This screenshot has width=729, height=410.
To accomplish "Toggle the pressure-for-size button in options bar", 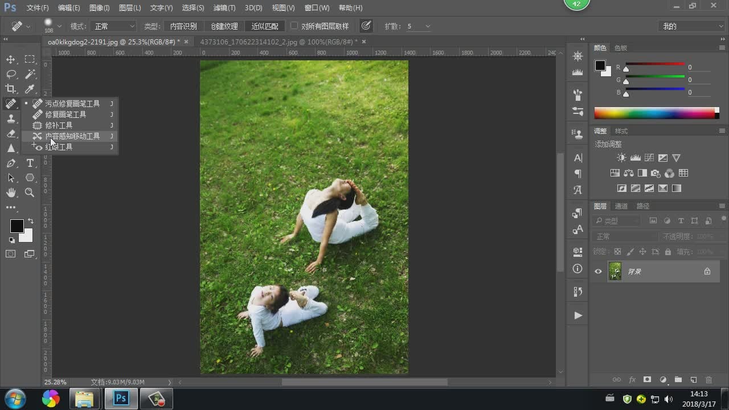I will point(366,26).
